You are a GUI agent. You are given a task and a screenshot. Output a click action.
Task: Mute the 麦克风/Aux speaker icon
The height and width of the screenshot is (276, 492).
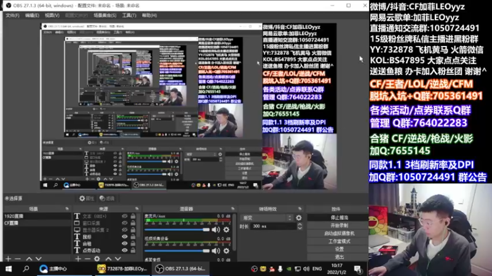click(x=216, y=229)
